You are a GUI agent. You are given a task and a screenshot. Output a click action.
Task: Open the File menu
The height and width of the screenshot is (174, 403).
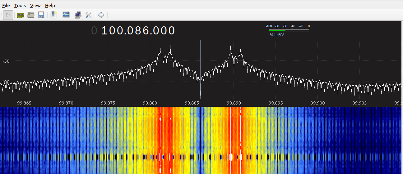click(x=6, y=6)
